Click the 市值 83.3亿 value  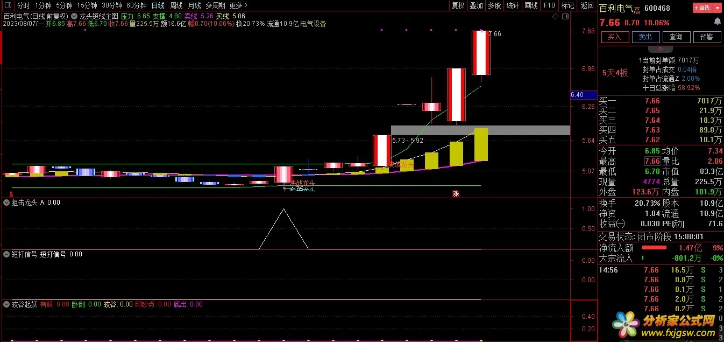pos(711,171)
